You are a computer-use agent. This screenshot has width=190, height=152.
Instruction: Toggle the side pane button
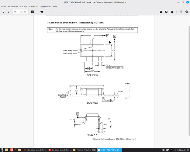[x=33, y=12]
